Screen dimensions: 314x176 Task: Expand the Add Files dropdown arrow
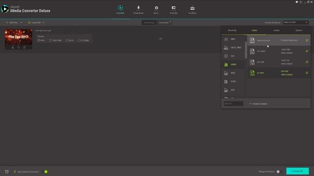pyautogui.click(x=21, y=22)
